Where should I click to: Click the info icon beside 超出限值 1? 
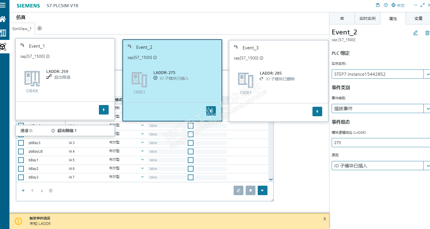[x=53, y=131]
